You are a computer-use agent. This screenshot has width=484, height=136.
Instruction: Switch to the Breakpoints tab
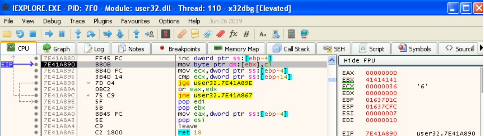179,49
